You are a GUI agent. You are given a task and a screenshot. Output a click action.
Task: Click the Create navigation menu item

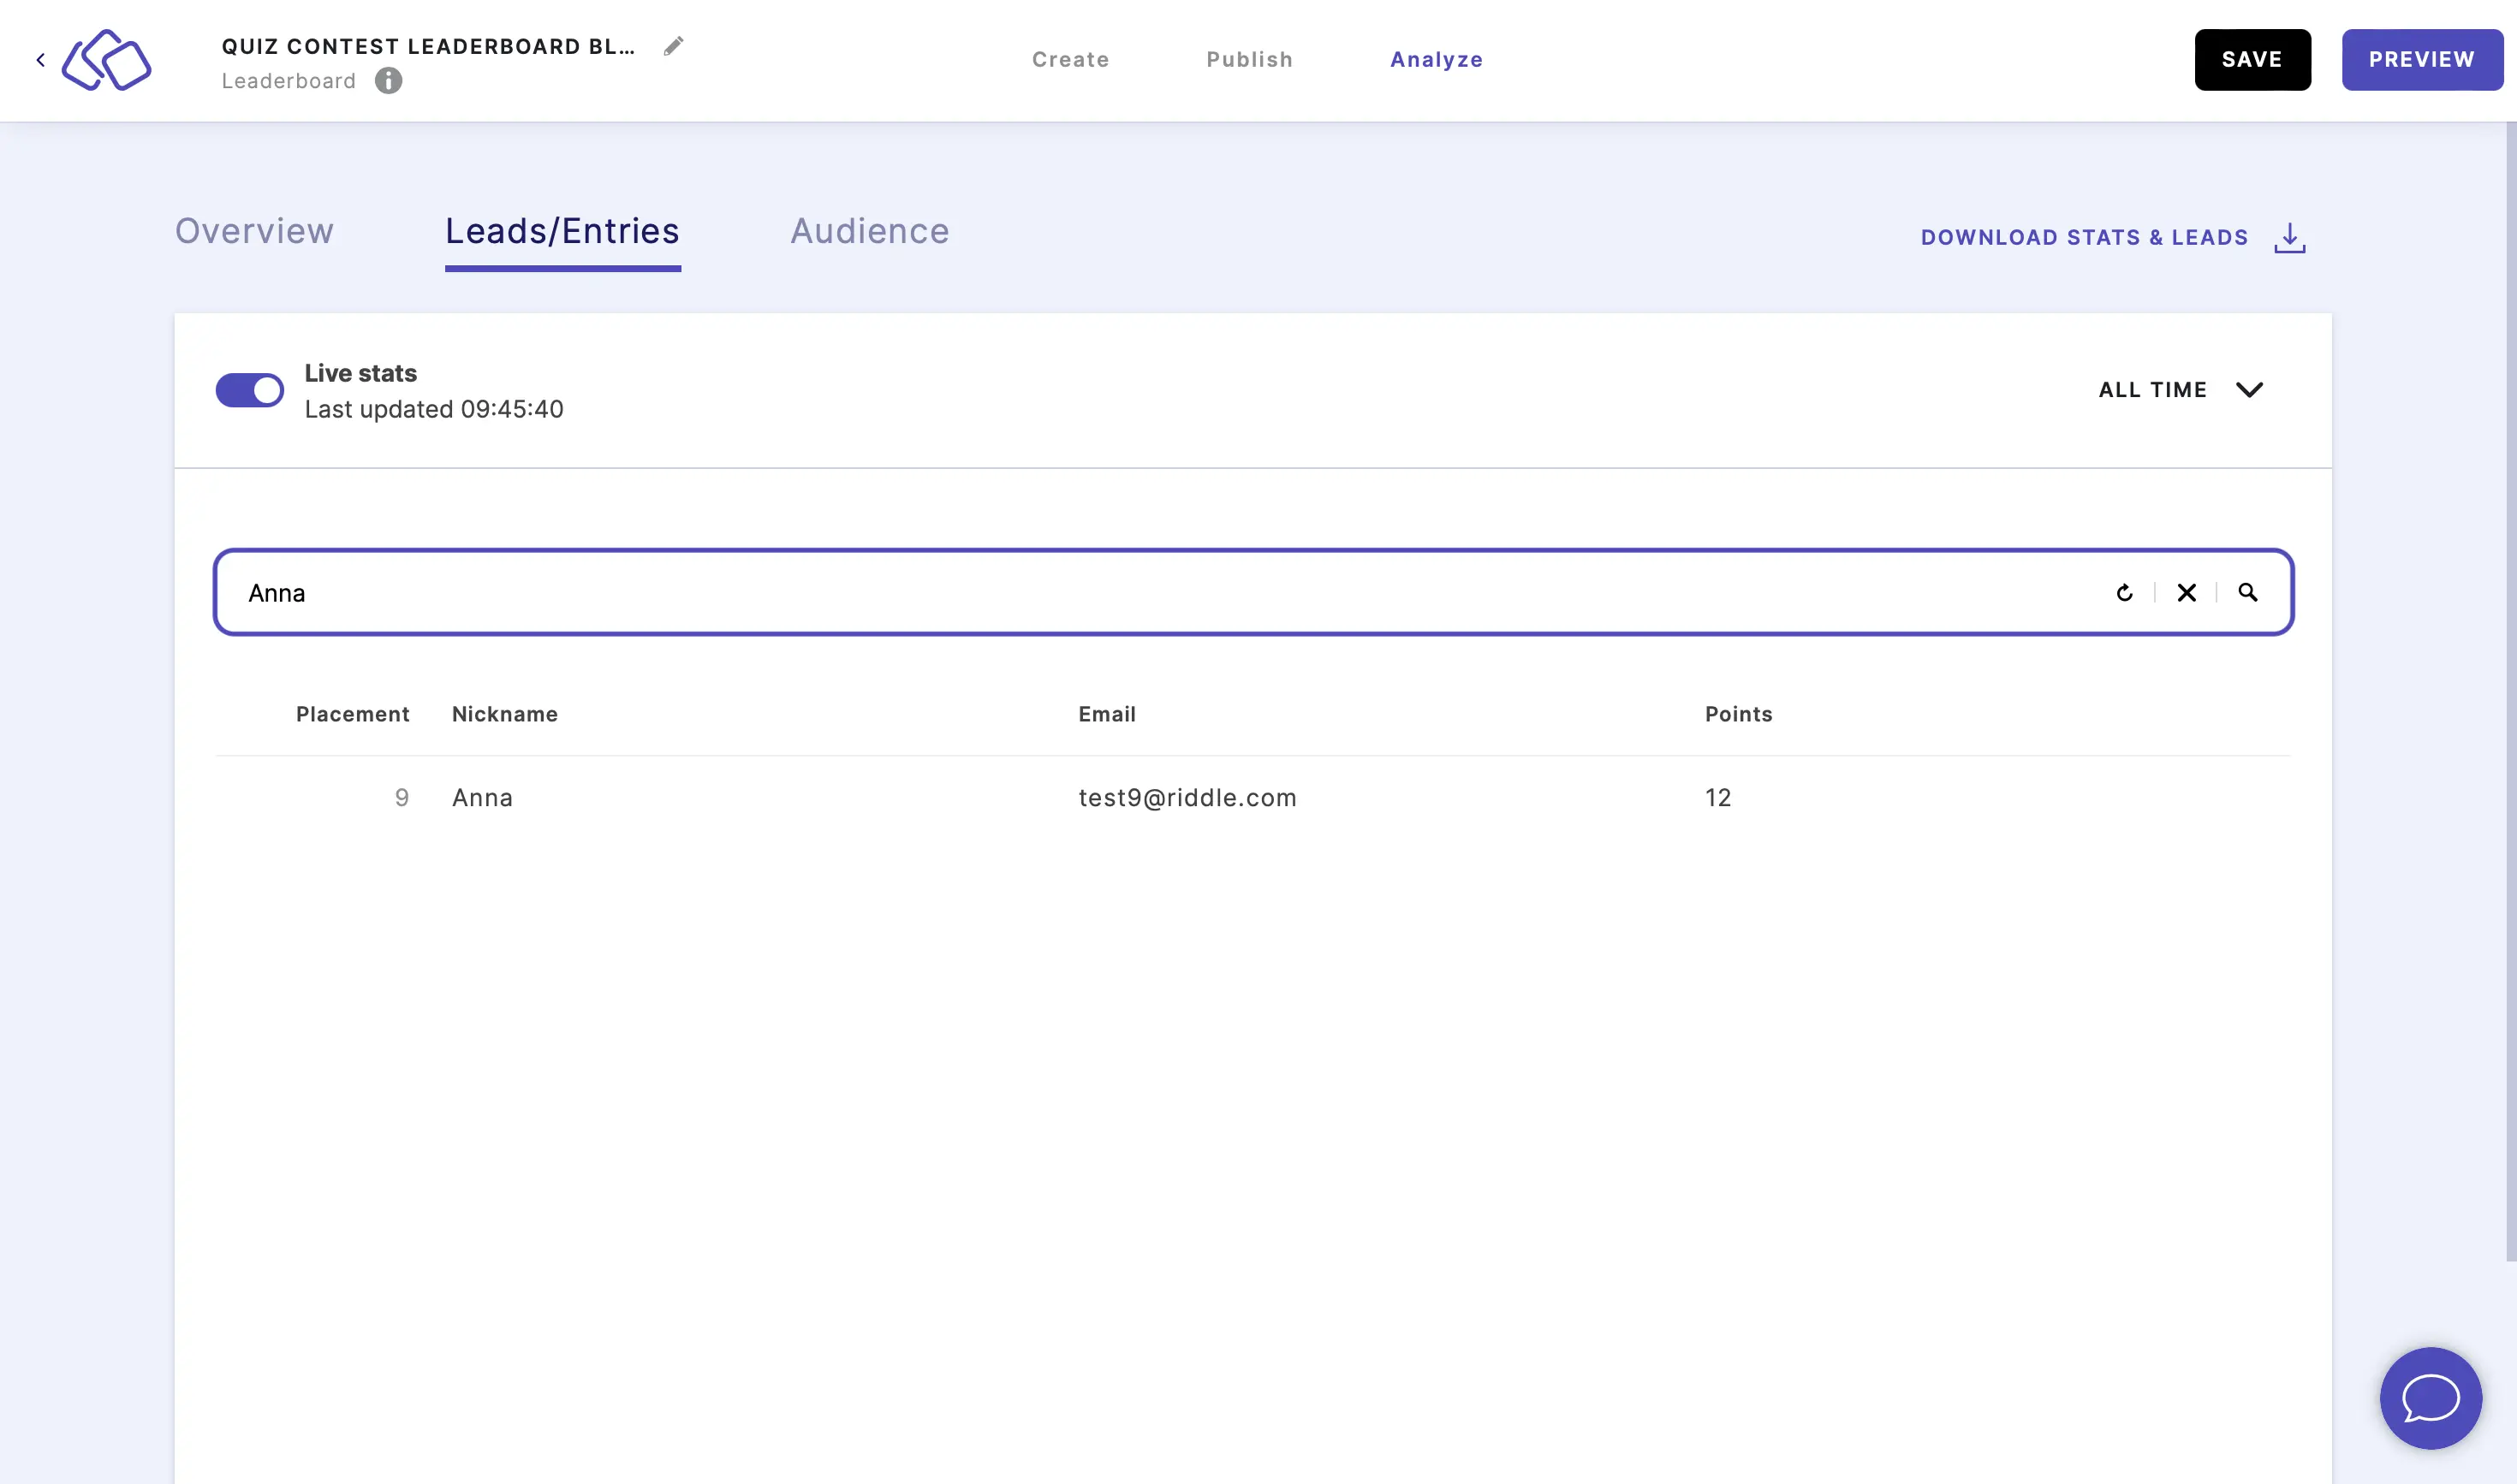tap(1072, 58)
